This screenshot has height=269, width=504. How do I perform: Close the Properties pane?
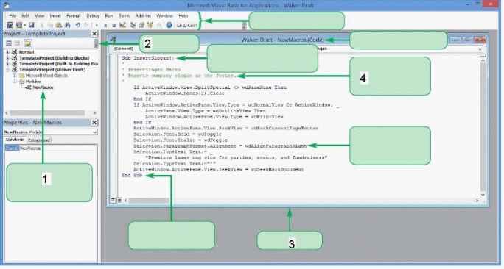click(x=94, y=123)
